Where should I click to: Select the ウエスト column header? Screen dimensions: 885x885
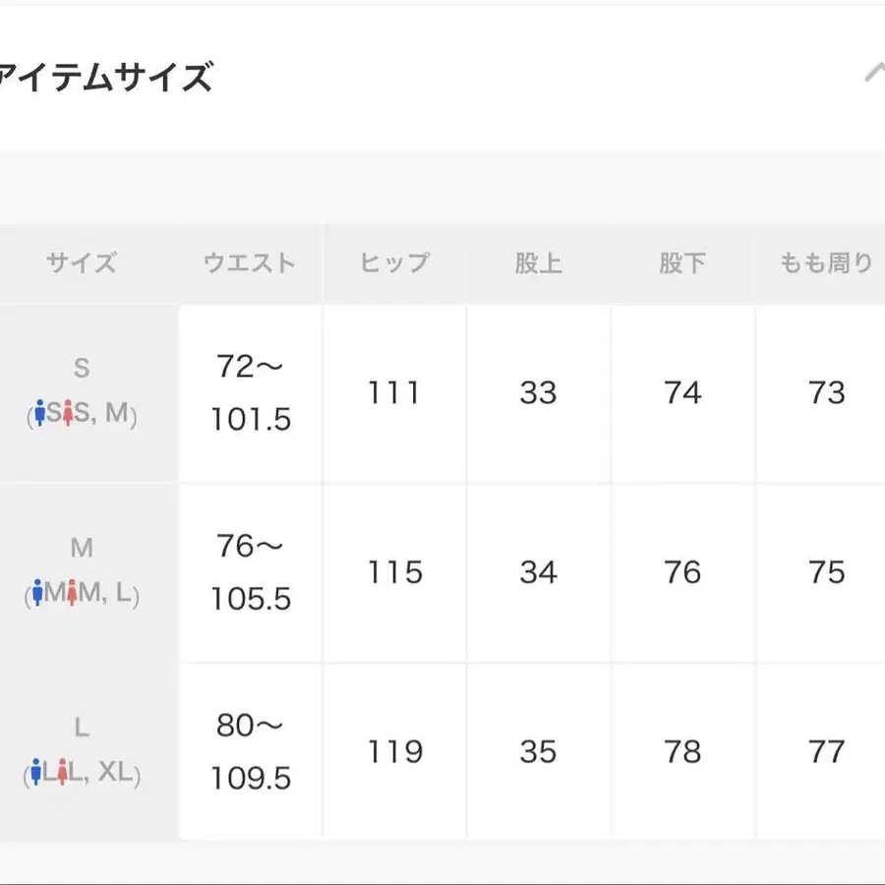click(250, 263)
